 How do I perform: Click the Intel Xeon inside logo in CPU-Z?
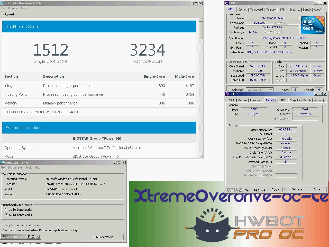tap(313, 25)
